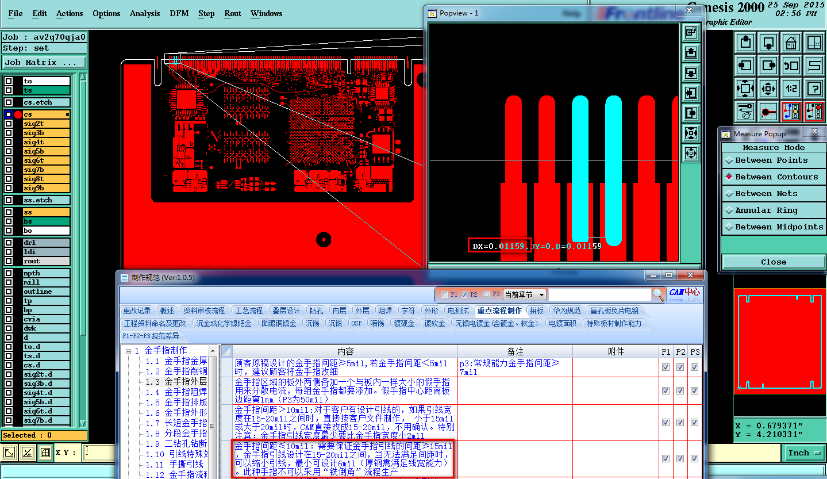Image resolution: width=827 pixels, height=479 pixels.
Task: Collapse the 1 金手指制作 tree node
Action: tap(129, 351)
